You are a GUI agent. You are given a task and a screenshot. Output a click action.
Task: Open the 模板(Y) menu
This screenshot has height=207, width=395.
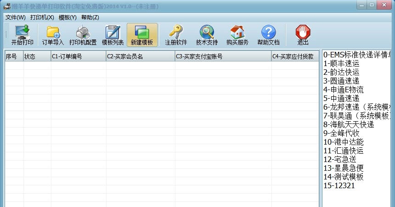click(x=68, y=17)
